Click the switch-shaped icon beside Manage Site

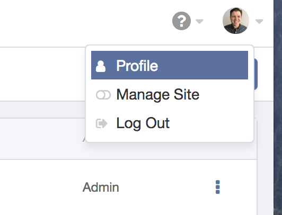103,95
